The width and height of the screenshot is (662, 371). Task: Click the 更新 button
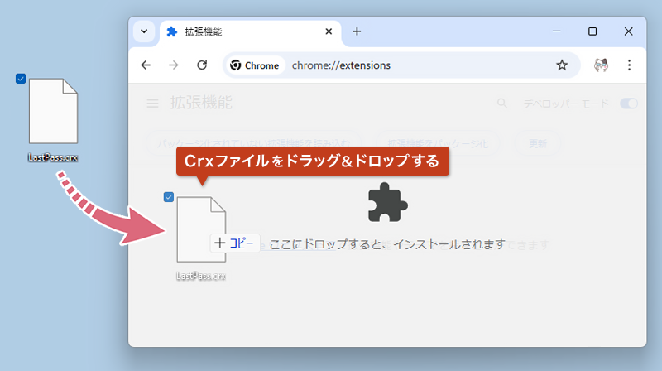pyautogui.click(x=537, y=143)
